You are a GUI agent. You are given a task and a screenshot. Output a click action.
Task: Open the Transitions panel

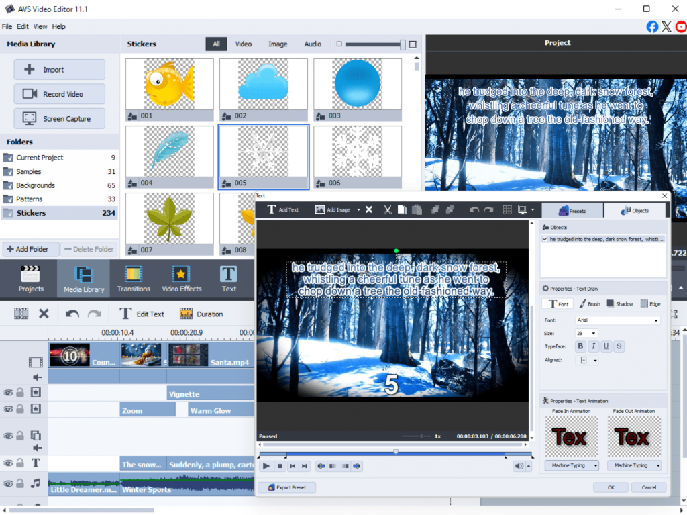(x=134, y=279)
